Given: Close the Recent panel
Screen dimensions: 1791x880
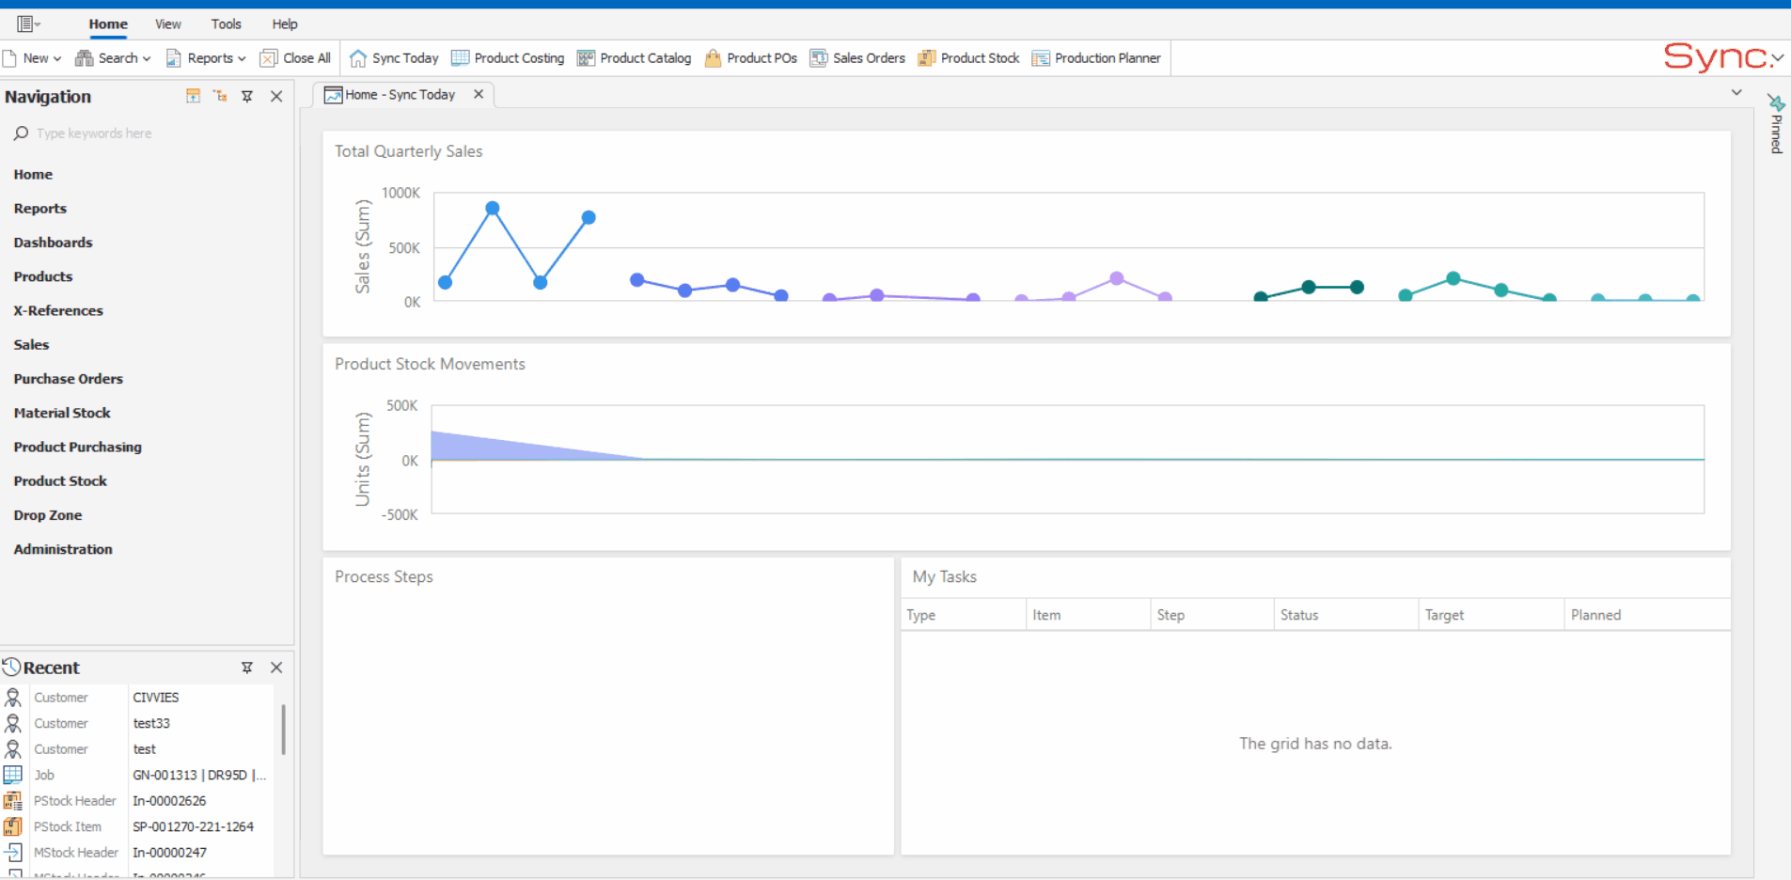Looking at the screenshot, I should click(x=276, y=668).
